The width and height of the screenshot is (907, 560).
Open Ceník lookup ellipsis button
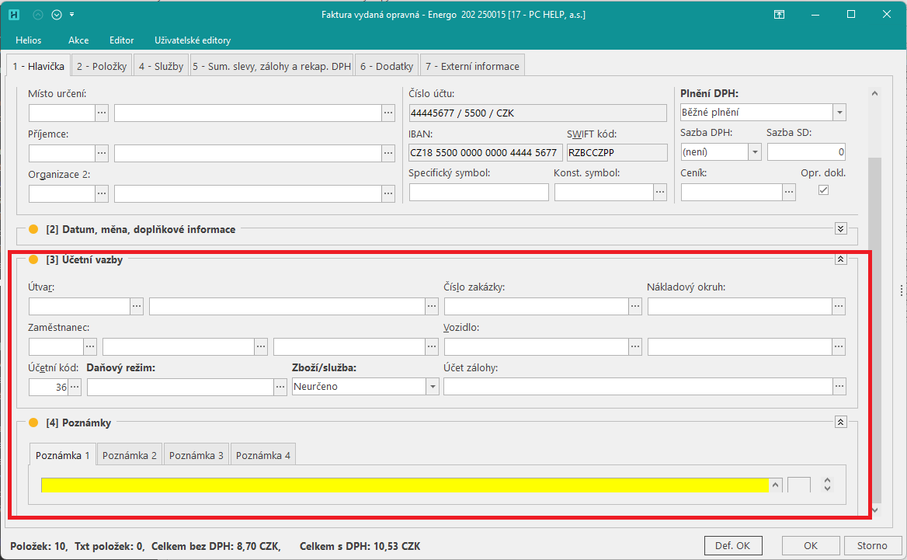789,192
